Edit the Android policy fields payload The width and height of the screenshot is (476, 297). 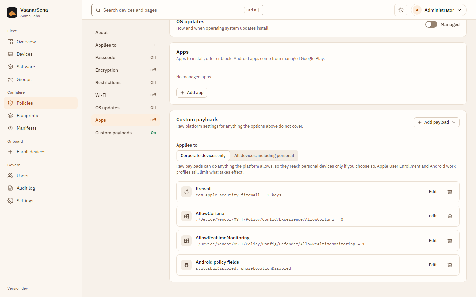coord(433,265)
